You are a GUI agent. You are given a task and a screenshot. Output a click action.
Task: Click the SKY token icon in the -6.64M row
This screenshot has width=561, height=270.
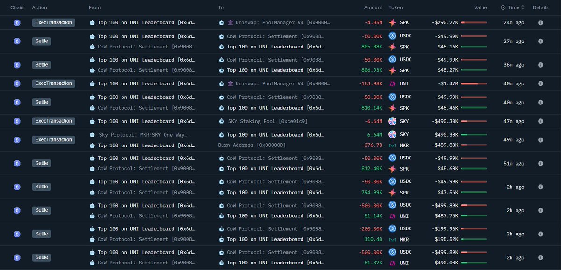[x=392, y=121]
